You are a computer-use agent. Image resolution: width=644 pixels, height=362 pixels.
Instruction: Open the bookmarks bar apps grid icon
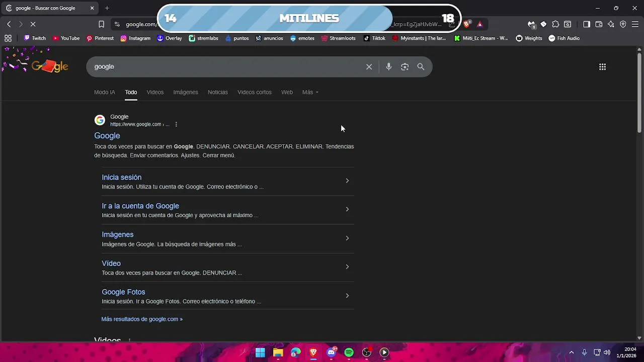click(8, 38)
